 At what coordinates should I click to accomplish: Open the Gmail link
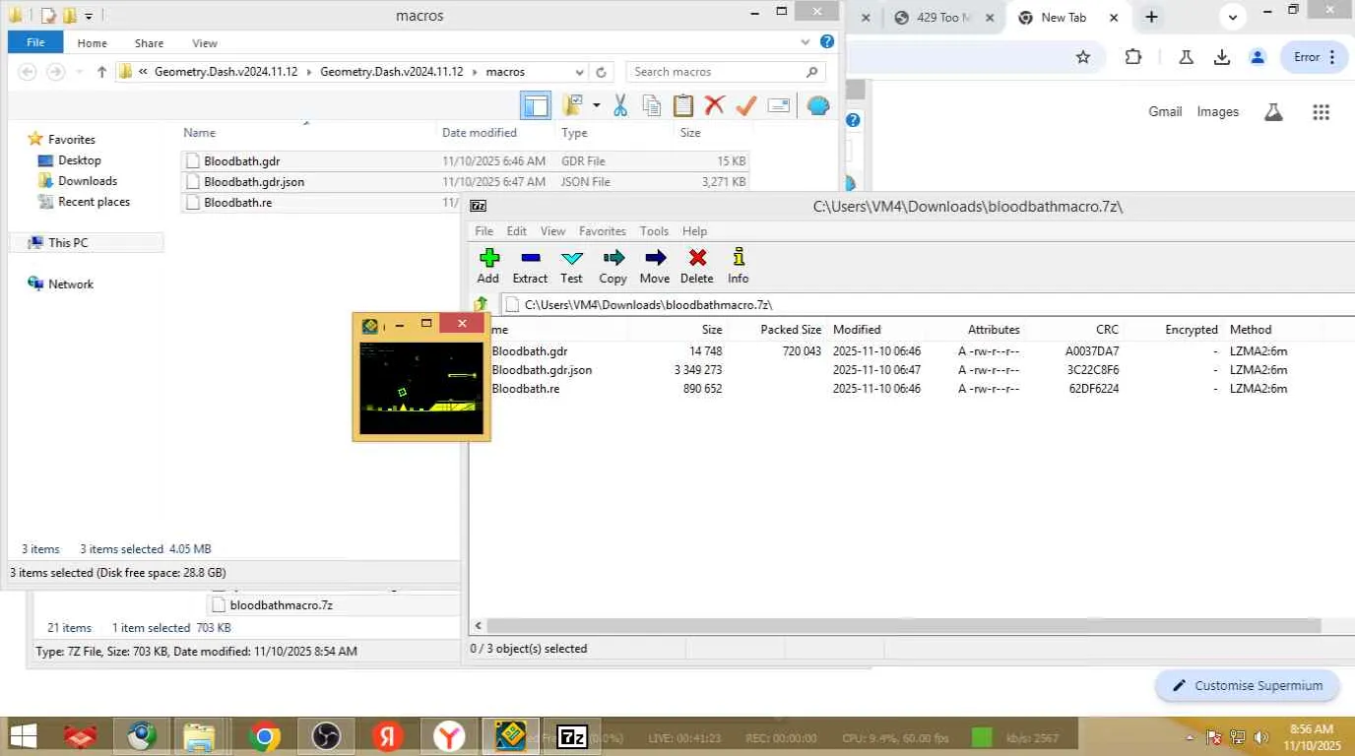pos(1165,112)
